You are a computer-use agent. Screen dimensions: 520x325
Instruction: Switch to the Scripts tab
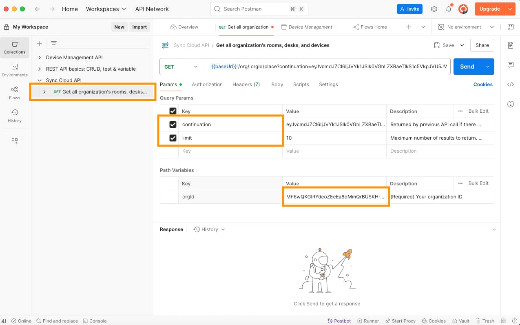tap(301, 85)
